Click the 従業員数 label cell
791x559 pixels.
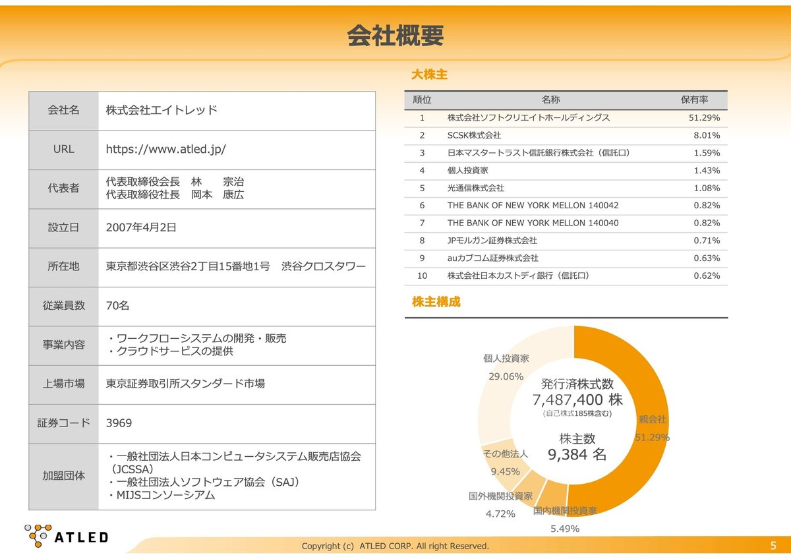[64, 306]
